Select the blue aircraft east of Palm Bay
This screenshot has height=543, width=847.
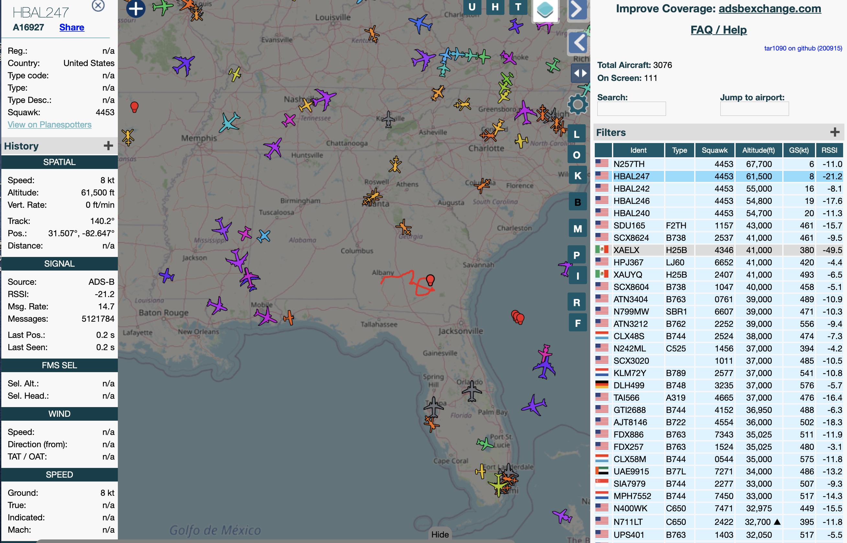[x=534, y=405]
